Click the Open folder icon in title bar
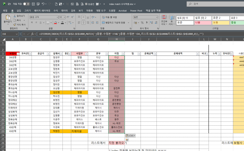 (x=9, y=4)
